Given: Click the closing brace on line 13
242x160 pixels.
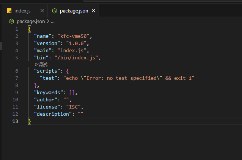Looking at the screenshot, I should pos(30,121).
